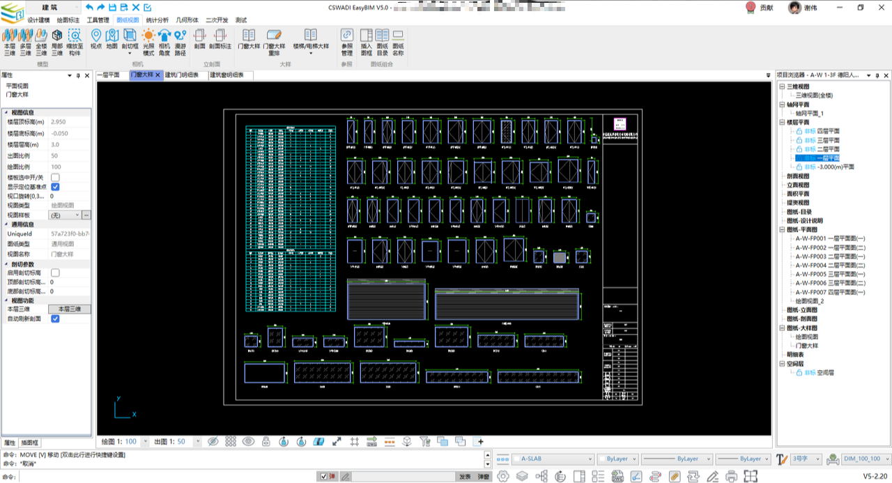Click the 发表 button
Screen dimensions: 892x483
click(465, 477)
